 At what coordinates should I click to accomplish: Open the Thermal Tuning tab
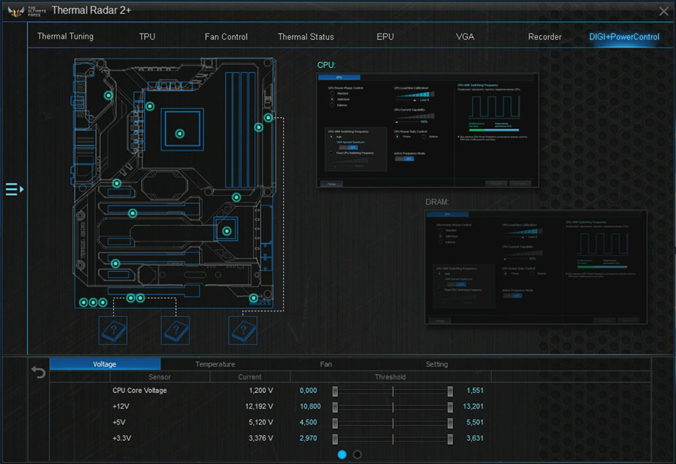66,37
